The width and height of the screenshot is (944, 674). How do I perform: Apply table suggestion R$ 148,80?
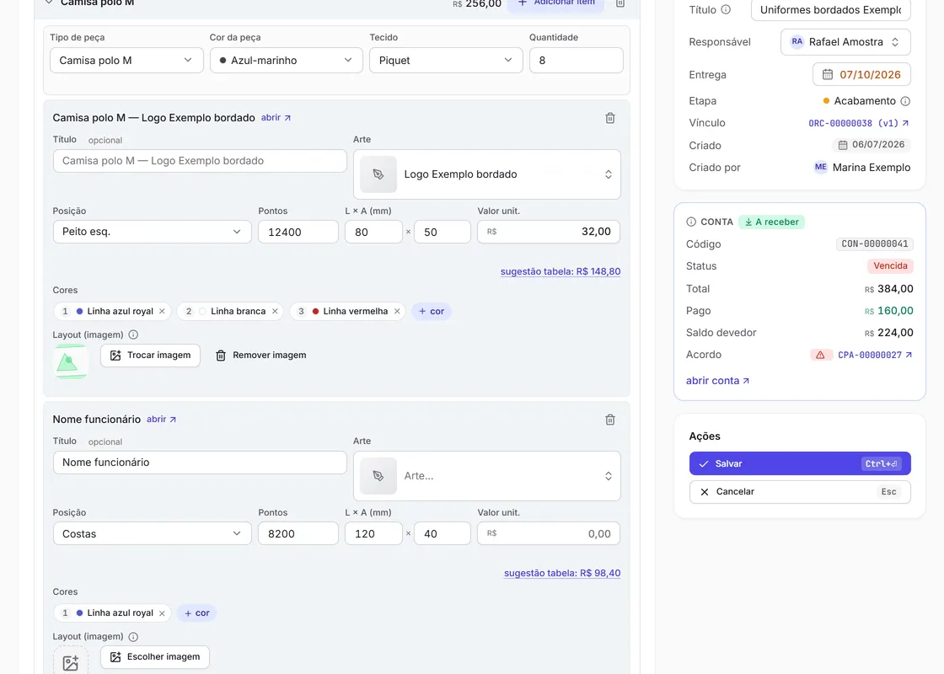(560, 271)
